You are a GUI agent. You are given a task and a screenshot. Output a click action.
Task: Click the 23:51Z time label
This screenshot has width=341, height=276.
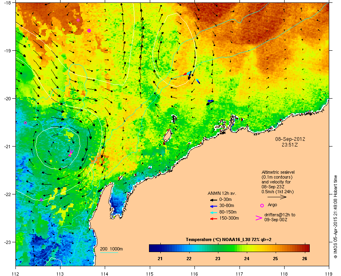[290, 144]
